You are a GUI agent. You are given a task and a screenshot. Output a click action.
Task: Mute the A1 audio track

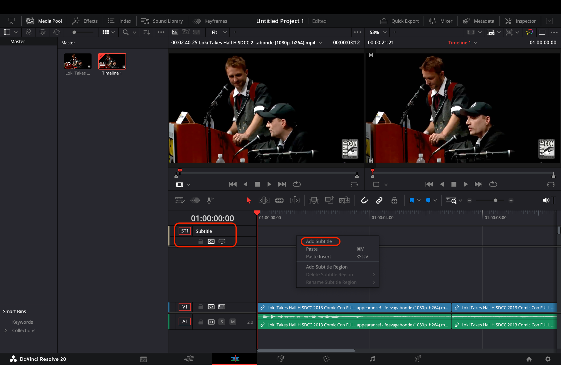pos(233,322)
